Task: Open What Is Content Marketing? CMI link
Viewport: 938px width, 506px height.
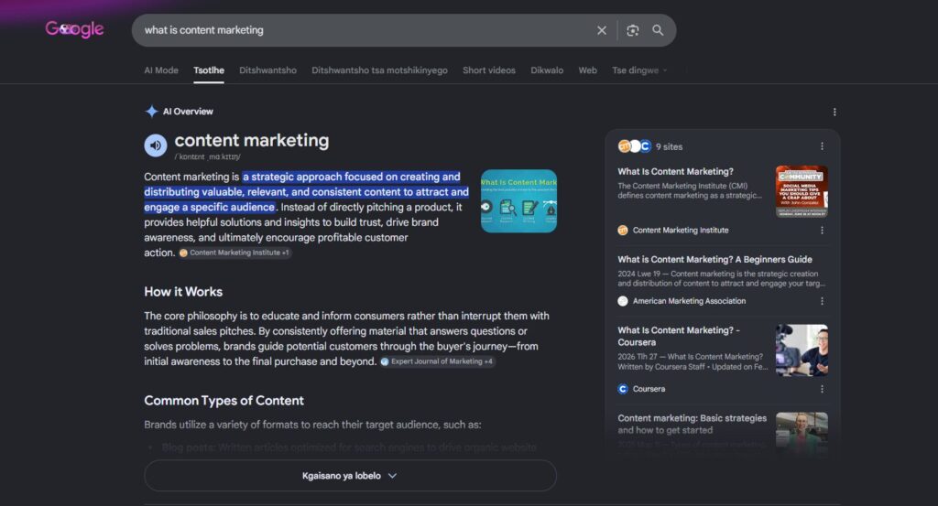Action: click(x=675, y=171)
